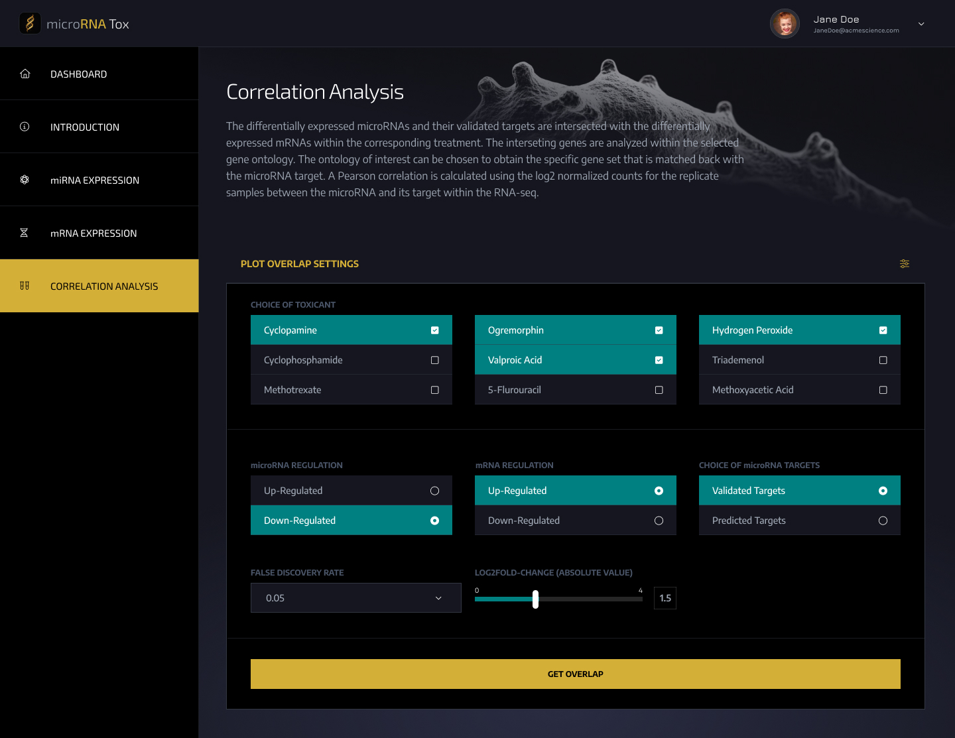955x738 pixels.
Task: Click the microRNA Tox DNA logo icon
Action: point(30,24)
